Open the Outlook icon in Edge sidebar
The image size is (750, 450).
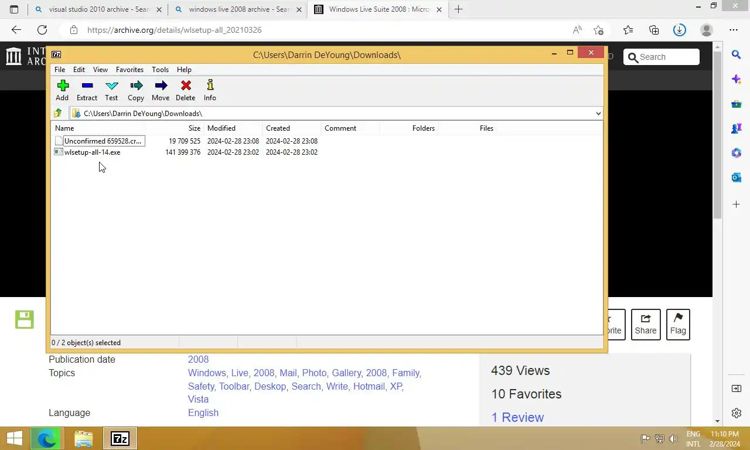[x=737, y=177]
